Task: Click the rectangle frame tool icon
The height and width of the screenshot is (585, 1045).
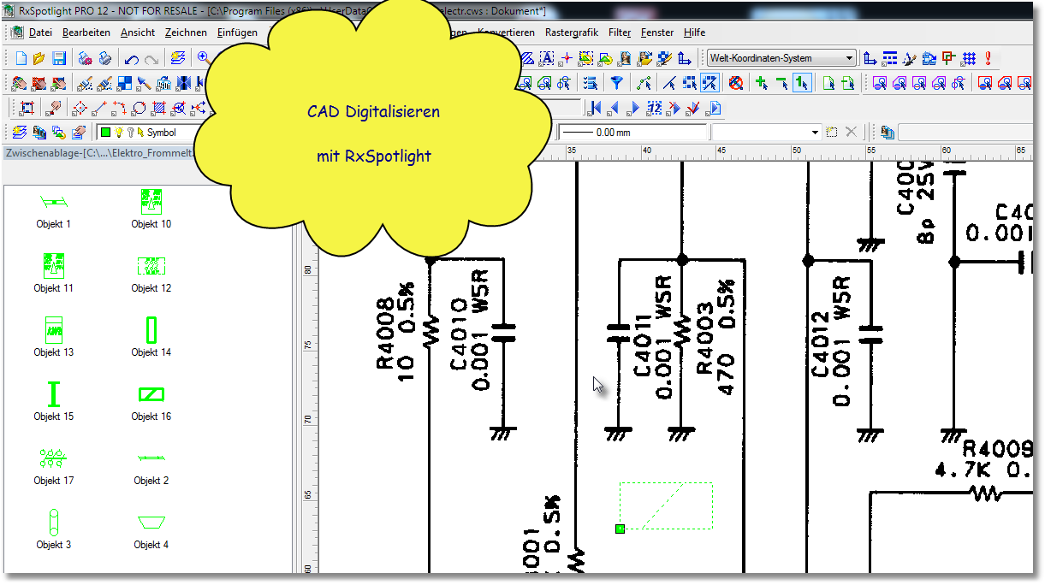Action: [27, 107]
